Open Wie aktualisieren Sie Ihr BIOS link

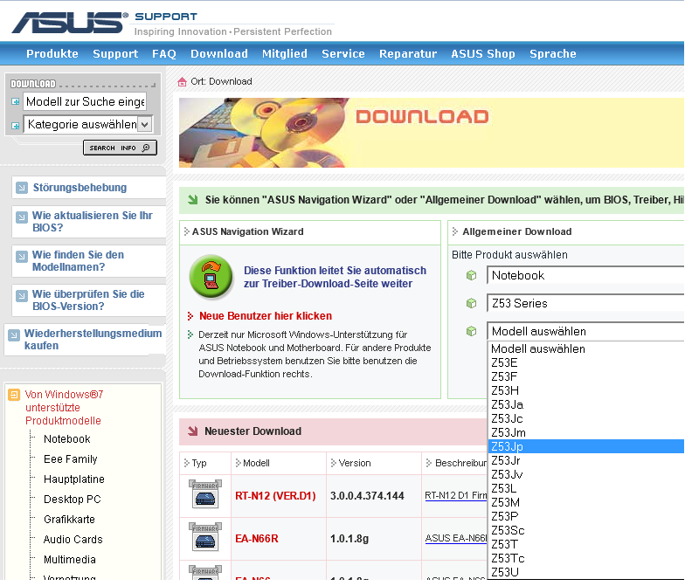point(93,222)
